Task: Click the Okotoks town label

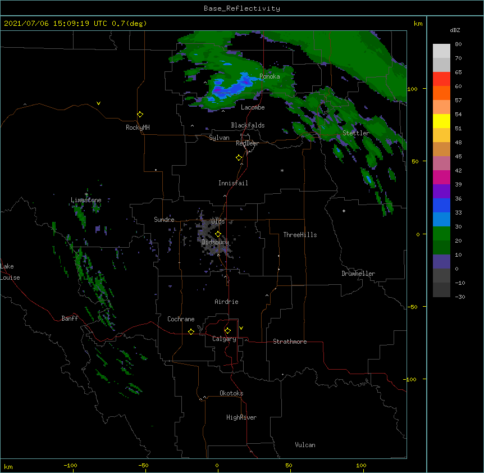Action: click(x=231, y=393)
